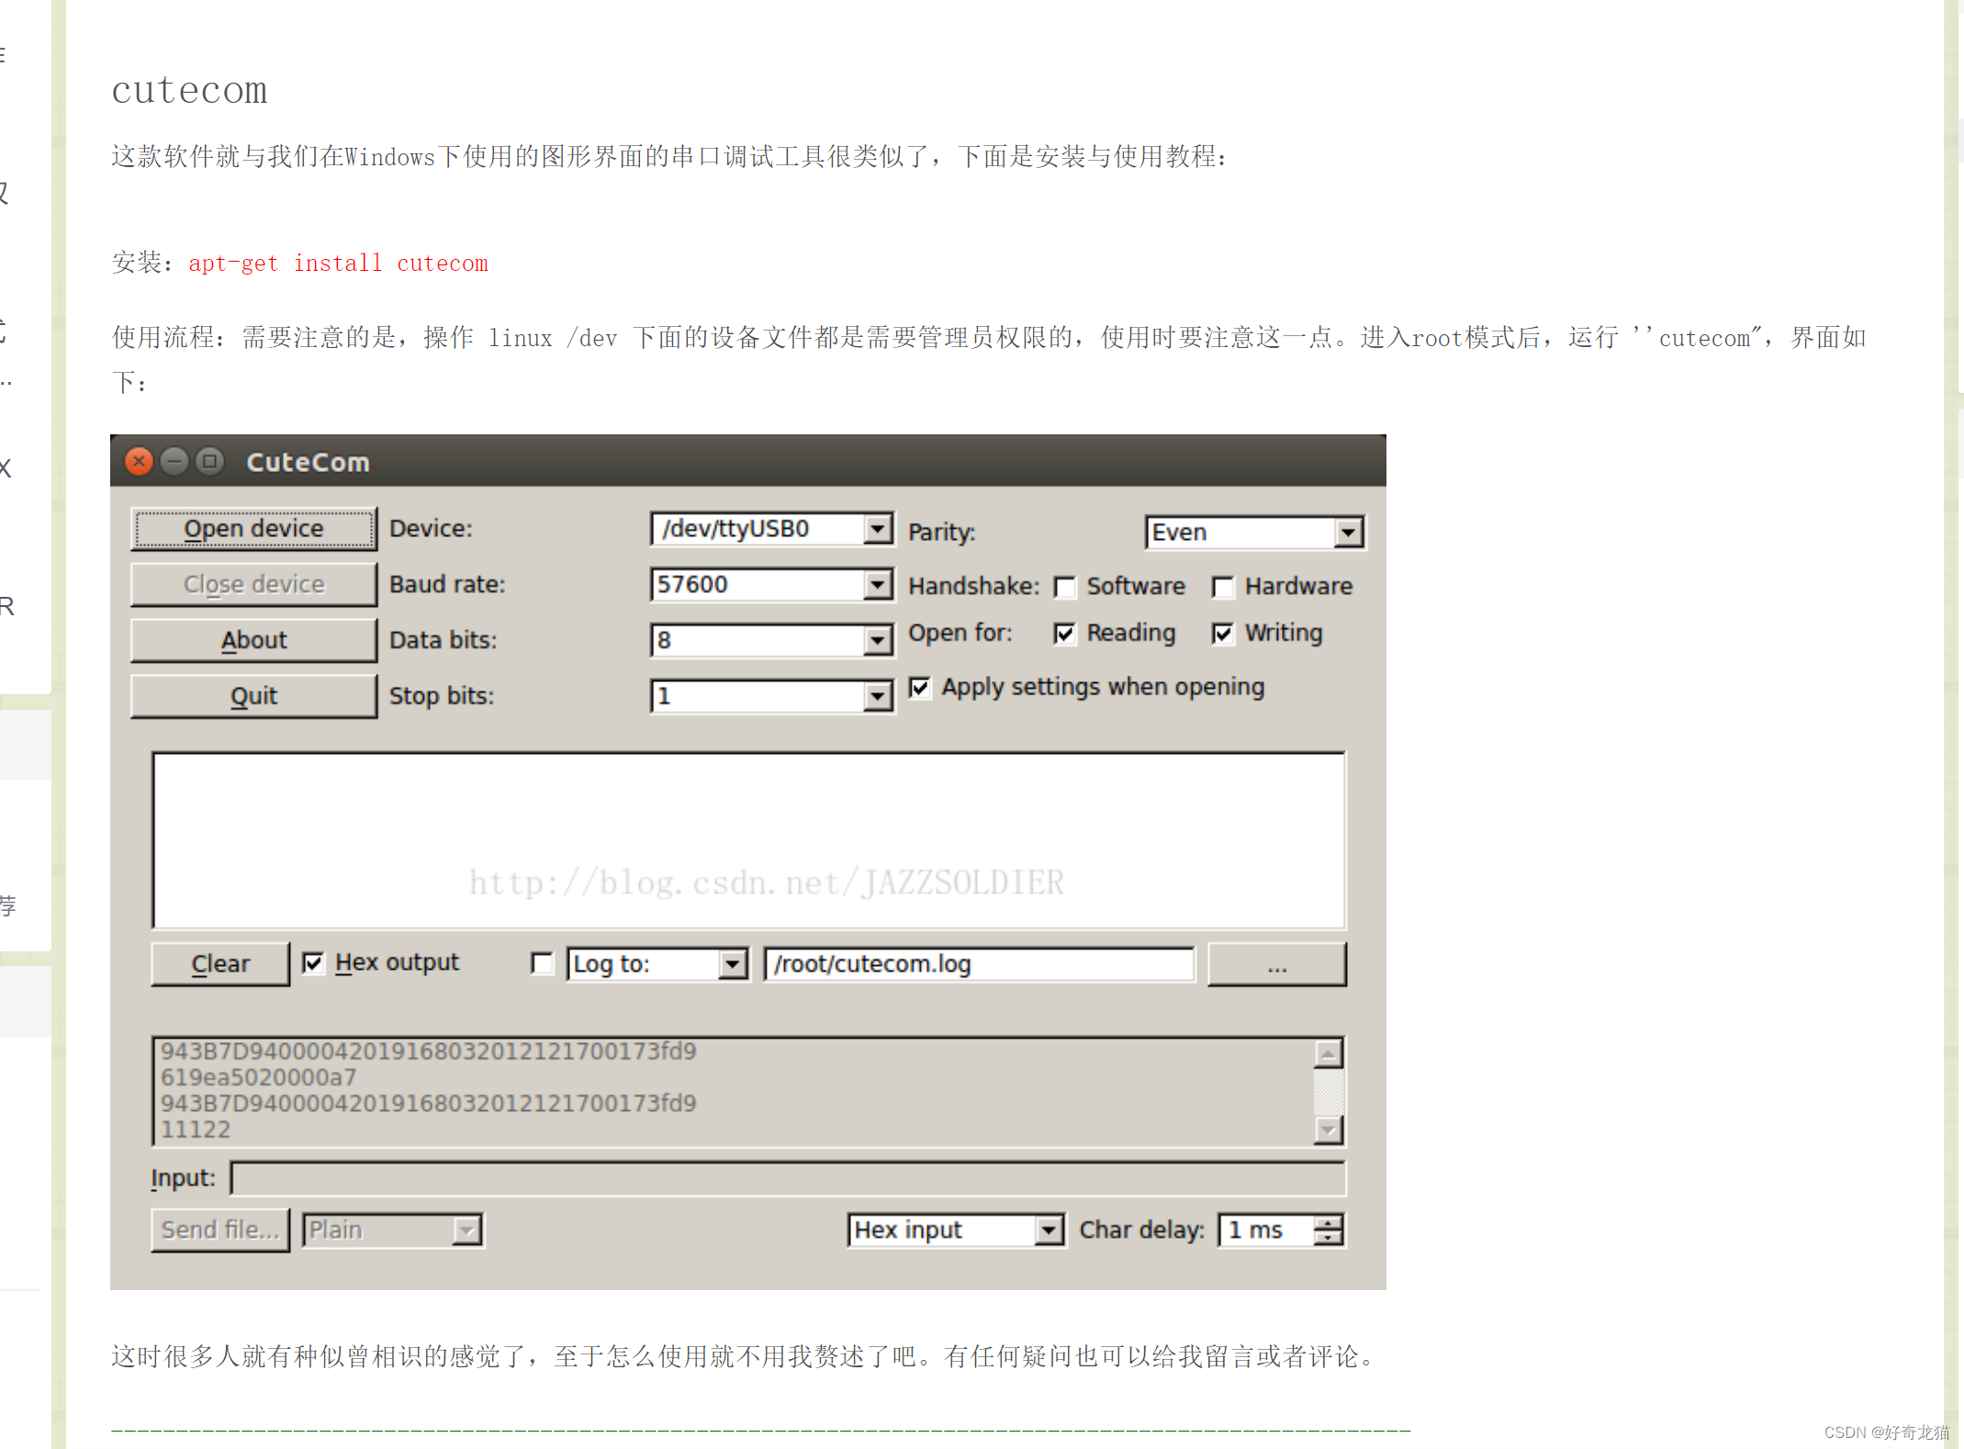Screen dimensions: 1964x1449
Task: Open the Plain file protocol dropdown
Action: tap(467, 1230)
